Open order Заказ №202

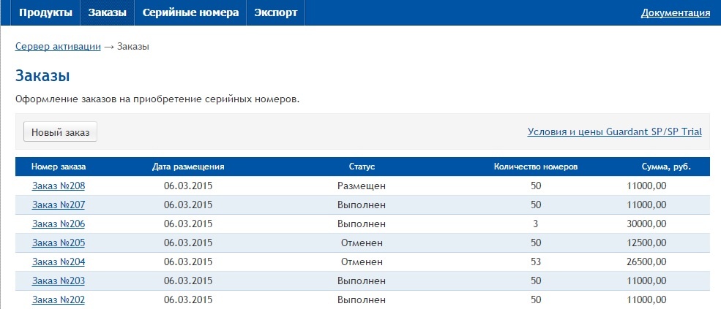pyautogui.click(x=59, y=300)
